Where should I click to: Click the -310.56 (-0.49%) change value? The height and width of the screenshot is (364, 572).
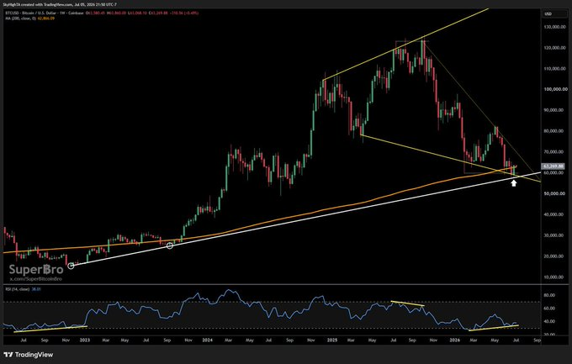click(x=183, y=13)
